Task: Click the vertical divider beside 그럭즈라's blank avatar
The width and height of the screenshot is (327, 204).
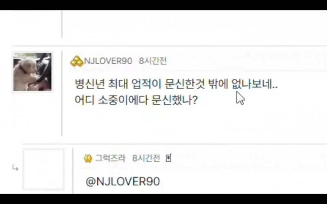Action: click(73, 170)
